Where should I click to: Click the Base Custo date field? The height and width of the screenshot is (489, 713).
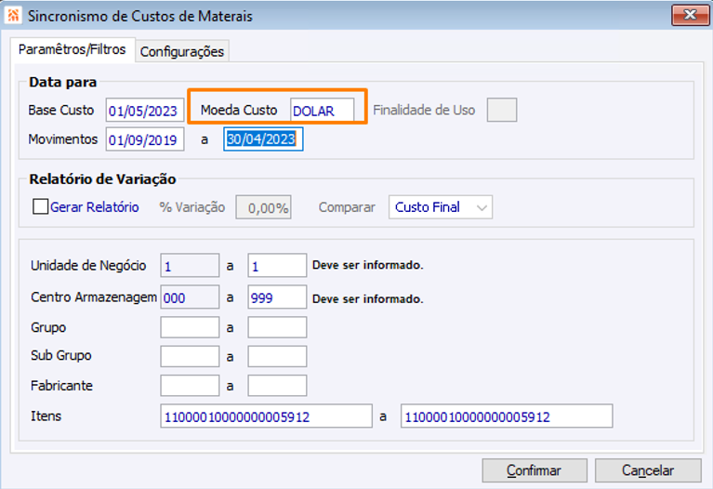[x=145, y=110]
